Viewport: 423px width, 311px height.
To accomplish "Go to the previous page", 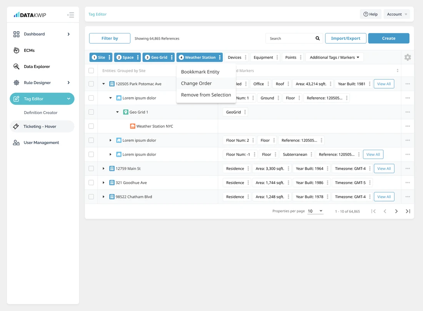I will 385,212.
